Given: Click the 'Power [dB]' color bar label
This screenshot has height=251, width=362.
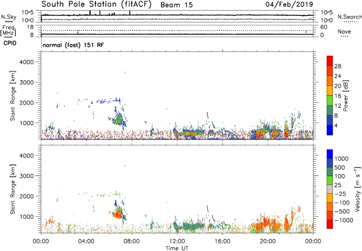Looking at the screenshot, I should pos(345,96).
